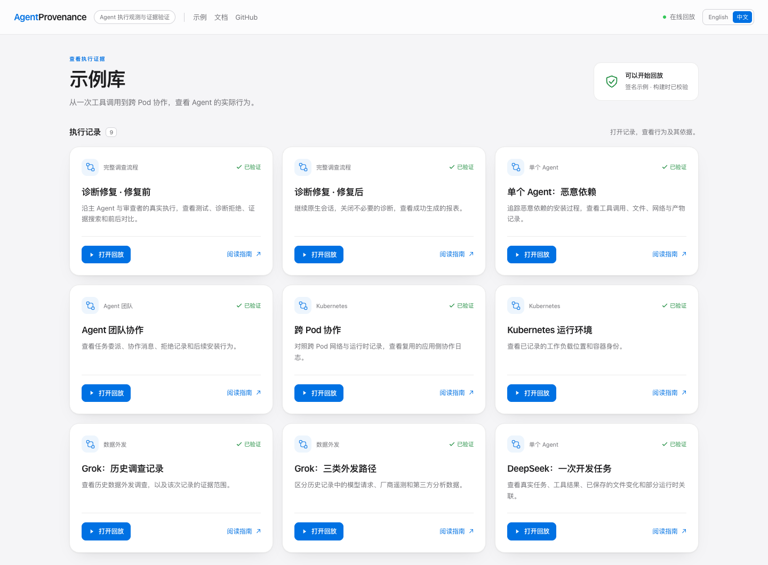This screenshot has height=565, width=768.
Task: Click the 执行记录 count badge 9
Action: 111,132
